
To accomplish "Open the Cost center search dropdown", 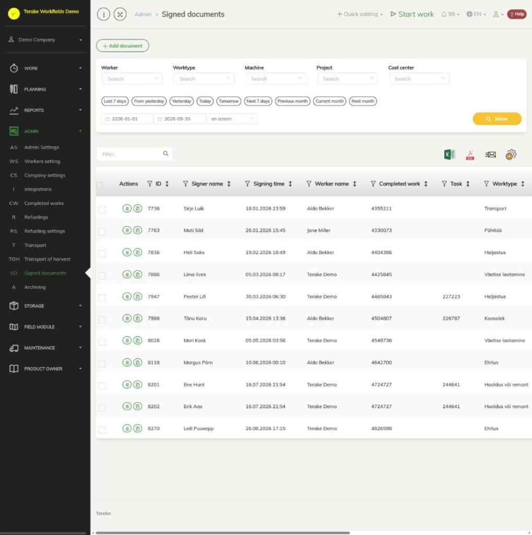I will [419, 79].
